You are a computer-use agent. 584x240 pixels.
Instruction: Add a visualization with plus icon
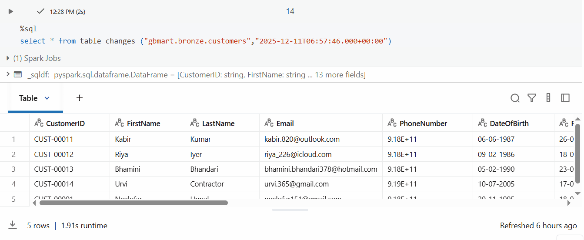click(x=80, y=98)
